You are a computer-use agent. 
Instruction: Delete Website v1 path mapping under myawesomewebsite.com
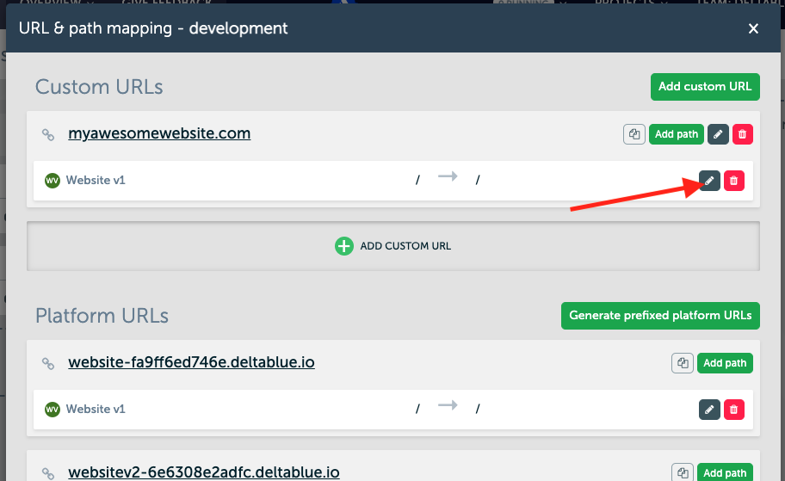[x=733, y=181]
